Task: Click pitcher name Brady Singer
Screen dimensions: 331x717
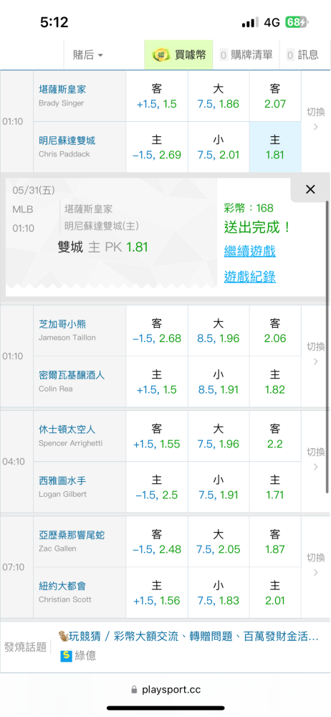Action: click(x=62, y=103)
